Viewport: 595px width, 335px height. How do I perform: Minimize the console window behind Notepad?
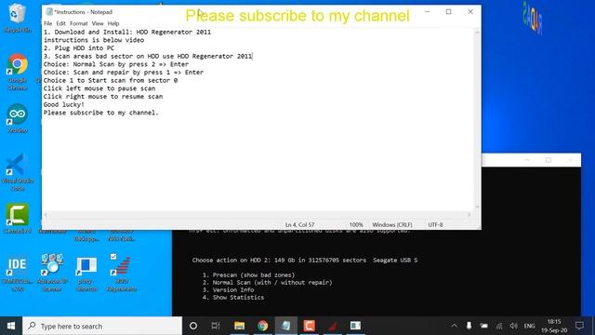(x=527, y=160)
